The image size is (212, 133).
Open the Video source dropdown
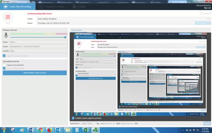[38, 42]
